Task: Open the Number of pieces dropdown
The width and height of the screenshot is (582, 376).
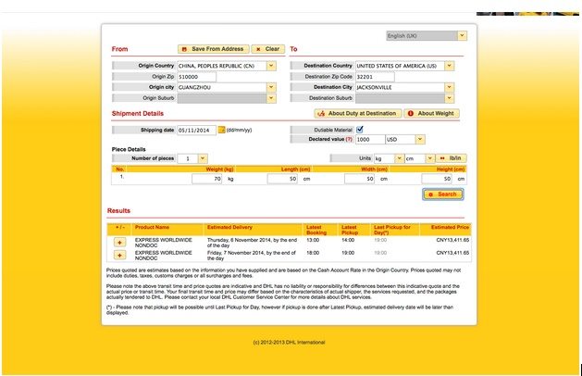Action: [203, 158]
